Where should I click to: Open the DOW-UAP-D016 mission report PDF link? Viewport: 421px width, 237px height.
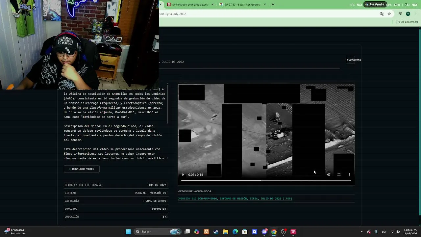(235, 199)
